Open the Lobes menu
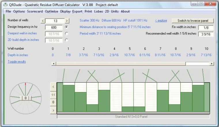Viewport: 219px width, 127px height. point(99,11)
